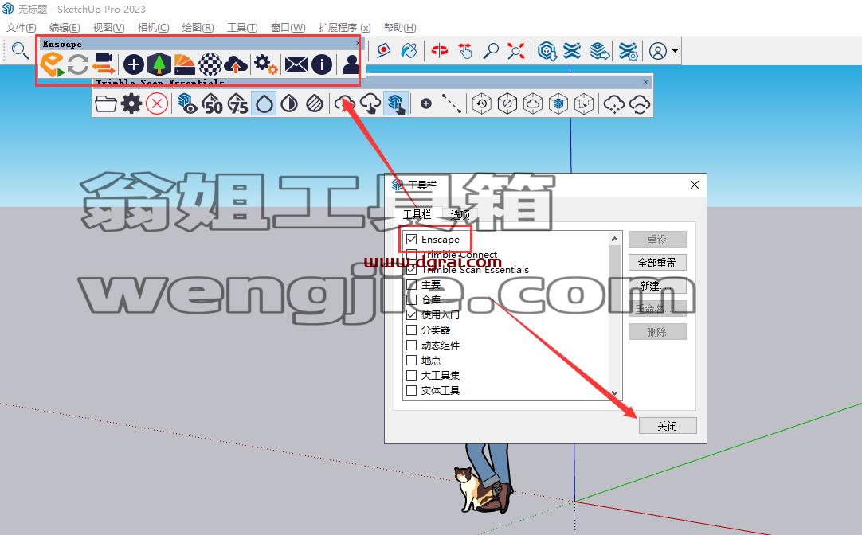This screenshot has width=862, height=535.
Task: Enable the 主要 toolbar checkbox
Action: click(411, 284)
